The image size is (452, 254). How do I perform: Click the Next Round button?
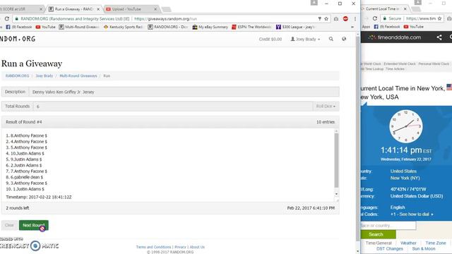(34, 225)
